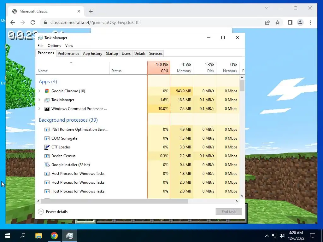Open File Explorer from the taskbar
Viewport: 323px width, 242px height.
tap(38, 236)
